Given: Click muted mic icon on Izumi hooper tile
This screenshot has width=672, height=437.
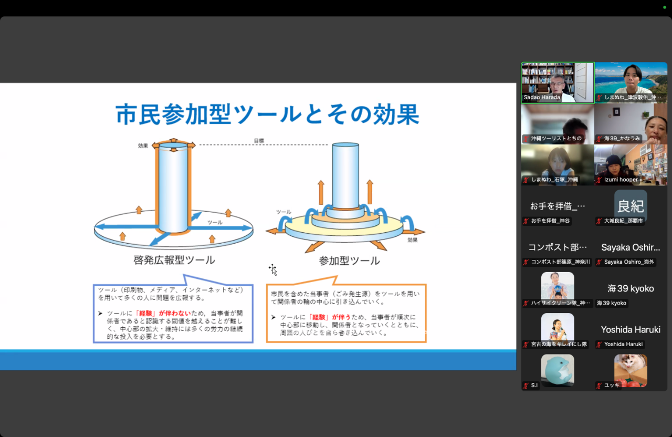Looking at the screenshot, I should (600, 180).
